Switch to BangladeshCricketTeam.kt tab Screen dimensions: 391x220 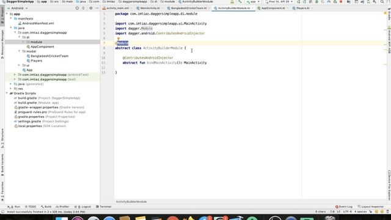click(x=189, y=8)
